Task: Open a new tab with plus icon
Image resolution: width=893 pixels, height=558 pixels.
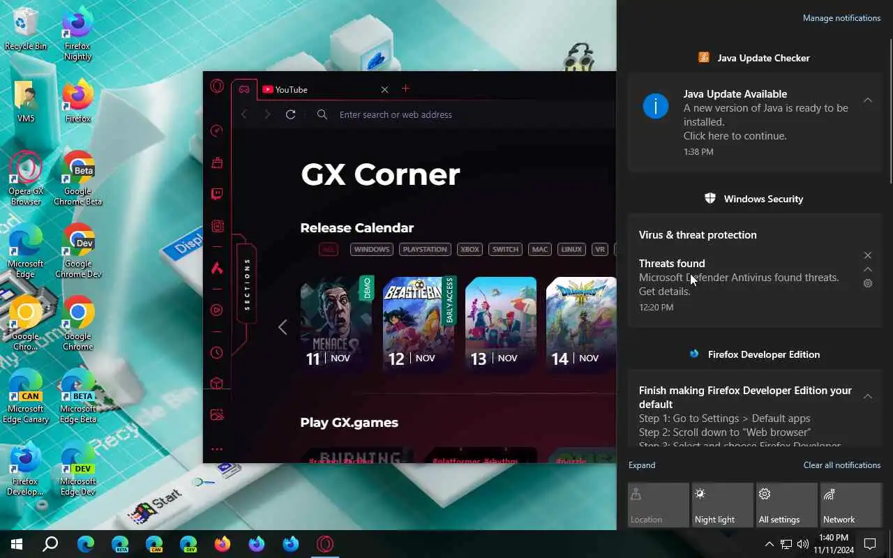Action: [405, 89]
